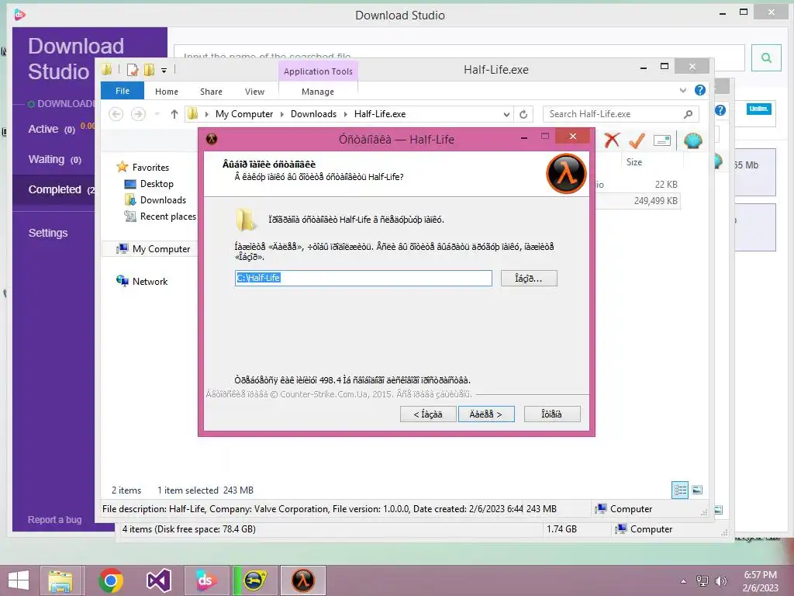The width and height of the screenshot is (794, 596).
Task: Open File Explorer from the taskbar
Action: tap(60, 580)
